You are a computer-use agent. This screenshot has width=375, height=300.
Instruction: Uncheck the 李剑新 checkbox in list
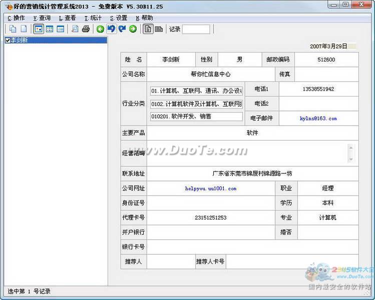click(8, 40)
